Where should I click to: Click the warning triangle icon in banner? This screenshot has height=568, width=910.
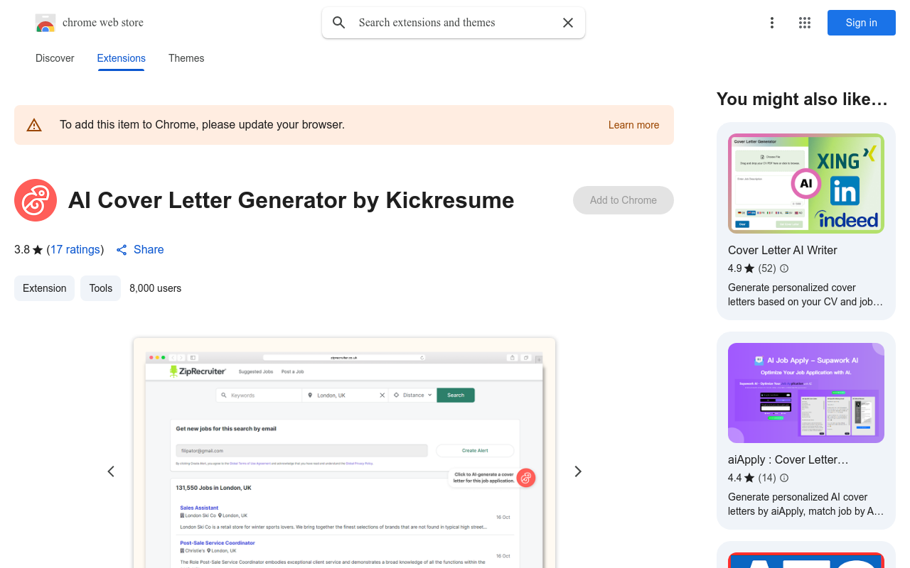(34, 125)
